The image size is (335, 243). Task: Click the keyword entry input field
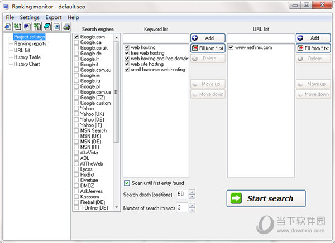[156, 38]
